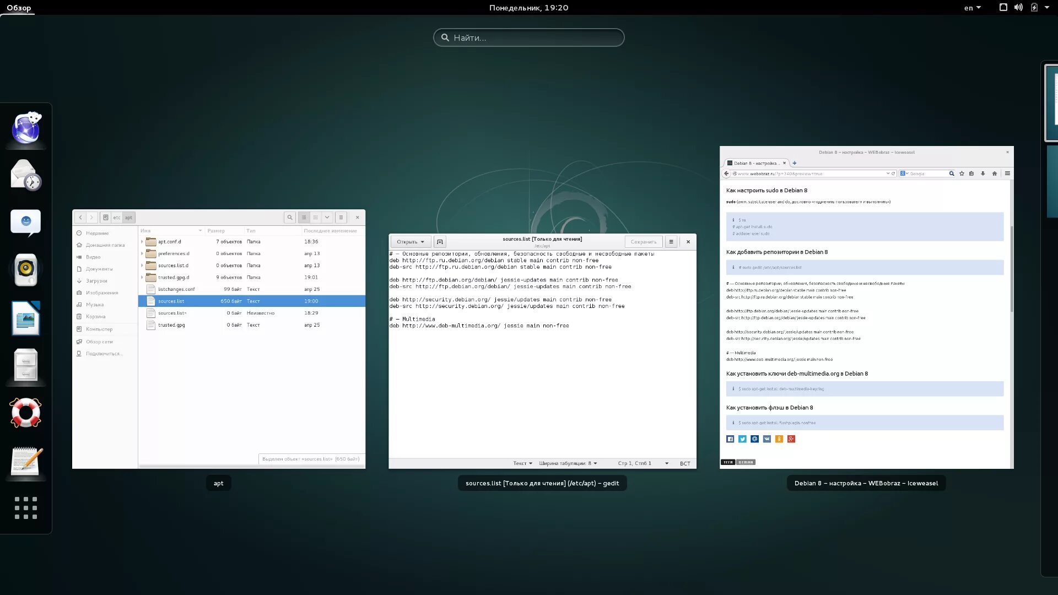Open the Files cabinet dock icon
The image size is (1058, 595).
coord(26,365)
